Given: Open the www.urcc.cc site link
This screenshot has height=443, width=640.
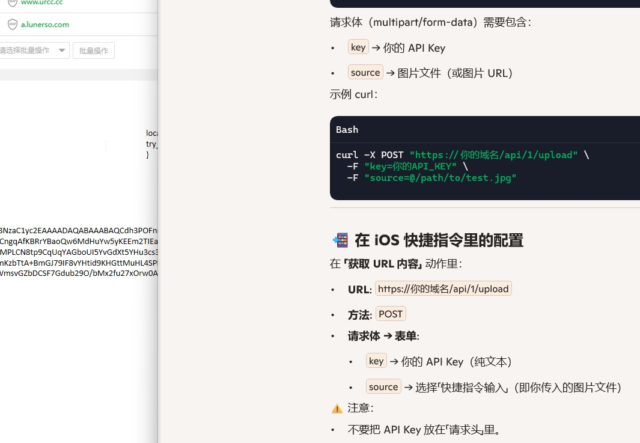Looking at the screenshot, I should point(41,3).
